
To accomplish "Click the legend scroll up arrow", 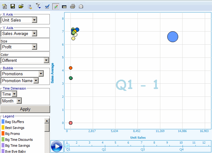I will tap(47, 121).
